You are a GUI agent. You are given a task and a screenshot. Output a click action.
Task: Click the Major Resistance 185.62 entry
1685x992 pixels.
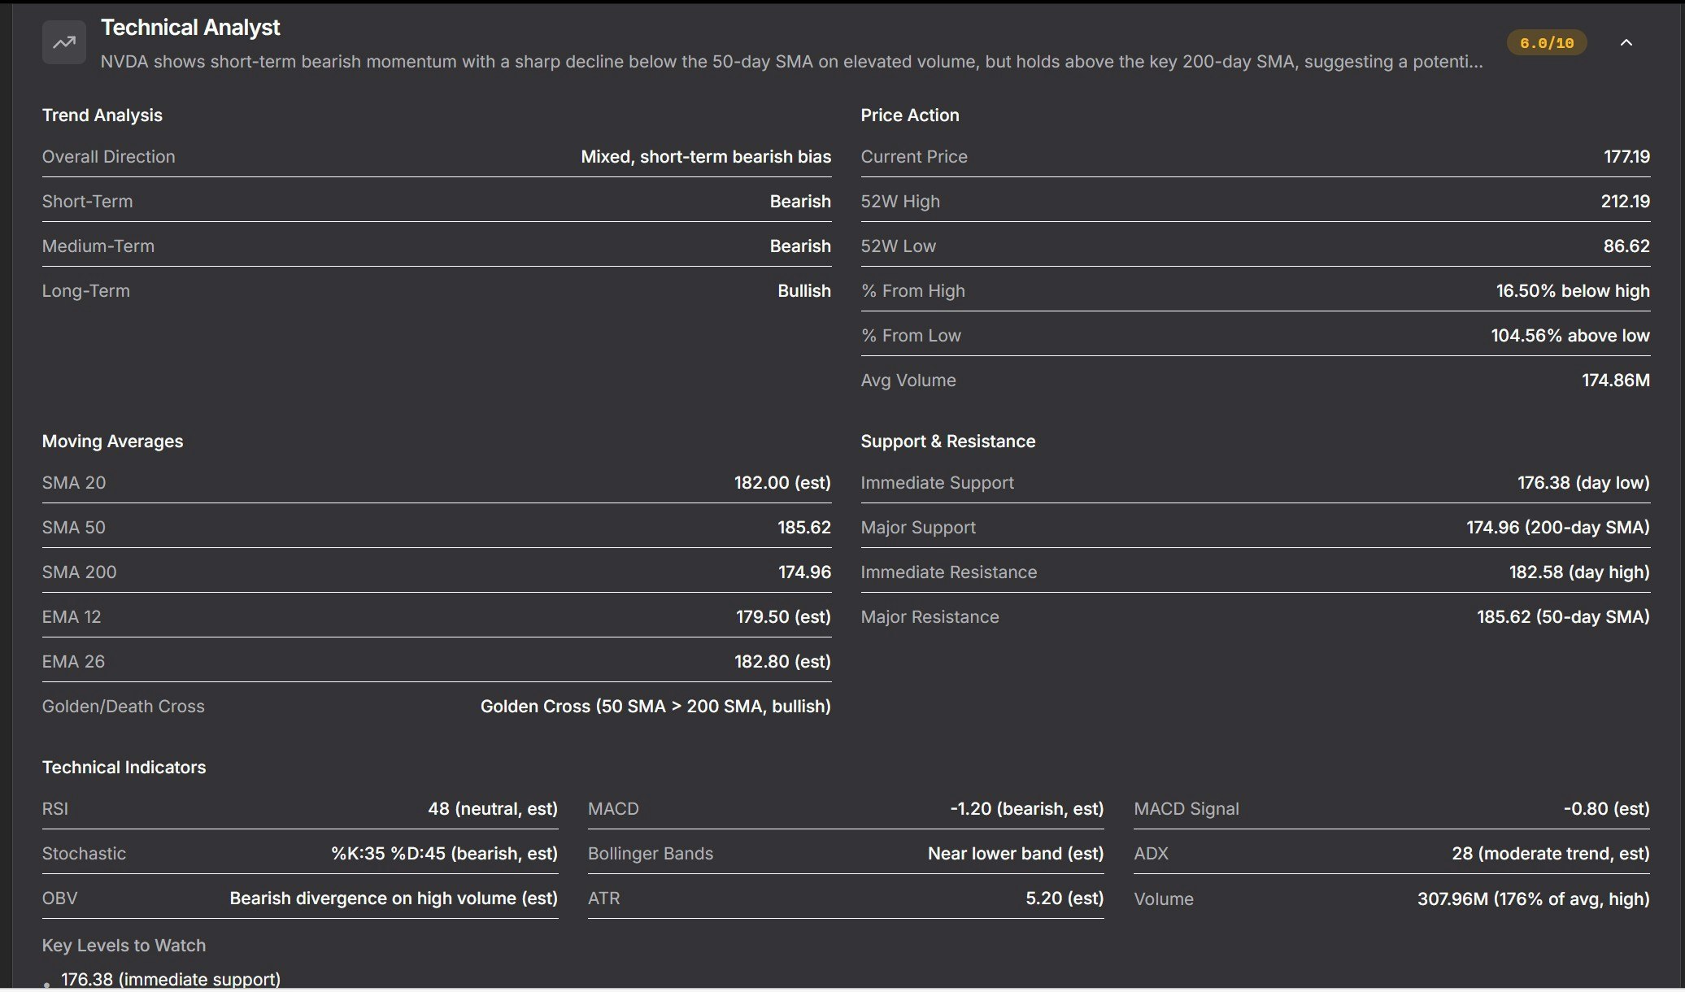[1563, 616]
